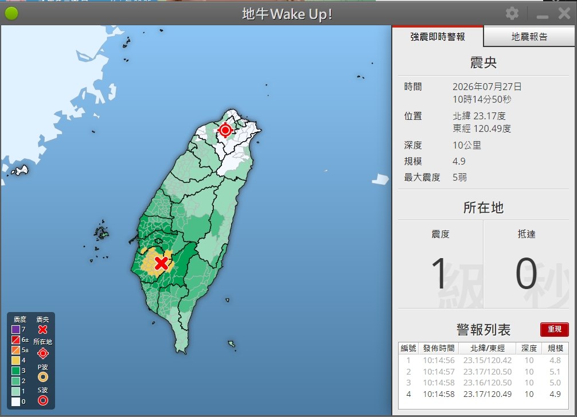Close the 地牛Wake Up! window
Image resolution: width=577 pixels, height=417 pixels.
point(564,14)
